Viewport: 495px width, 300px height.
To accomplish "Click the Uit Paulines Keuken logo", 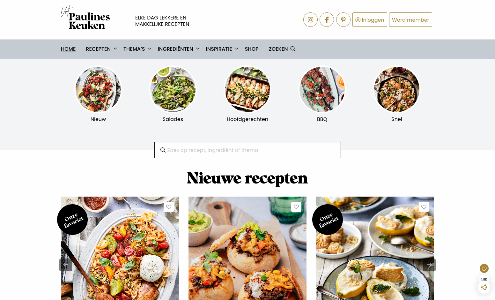I will point(85,18).
